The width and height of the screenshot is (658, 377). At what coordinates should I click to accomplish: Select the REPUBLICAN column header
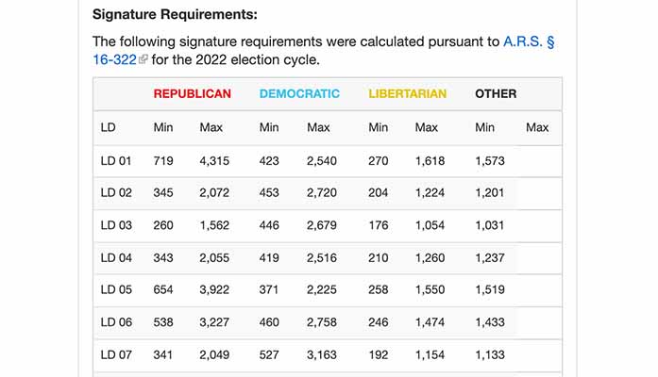click(x=192, y=94)
